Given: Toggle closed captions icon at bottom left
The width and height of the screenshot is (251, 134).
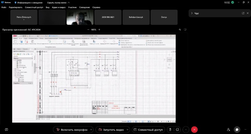Looking at the screenshot, I should 7,130.
